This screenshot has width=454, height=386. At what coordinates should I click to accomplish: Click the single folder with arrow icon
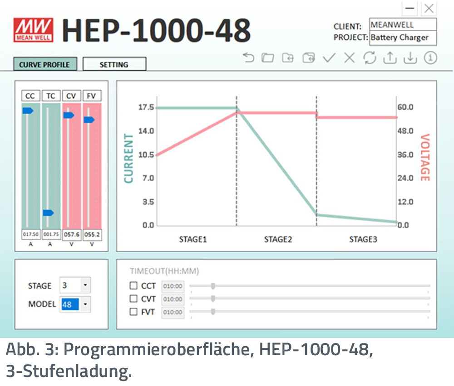tap(288, 58)
